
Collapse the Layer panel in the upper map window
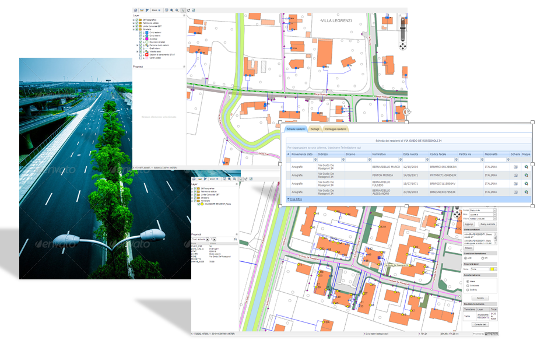point(184,15)
